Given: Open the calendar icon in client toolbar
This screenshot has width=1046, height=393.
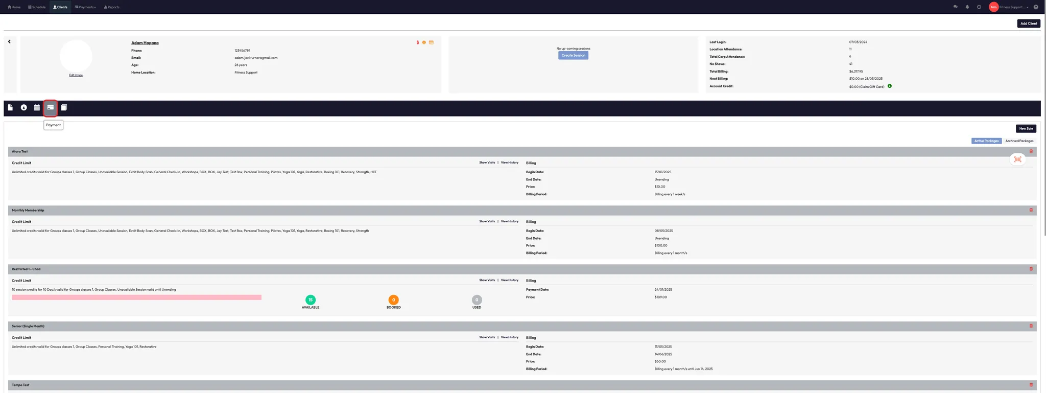Looking at the screenshot, I should point(37,108).
